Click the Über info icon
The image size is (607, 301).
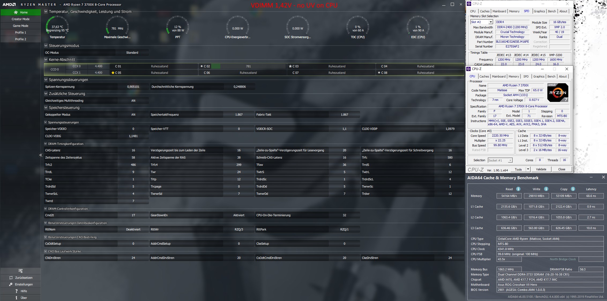[16, 298]
